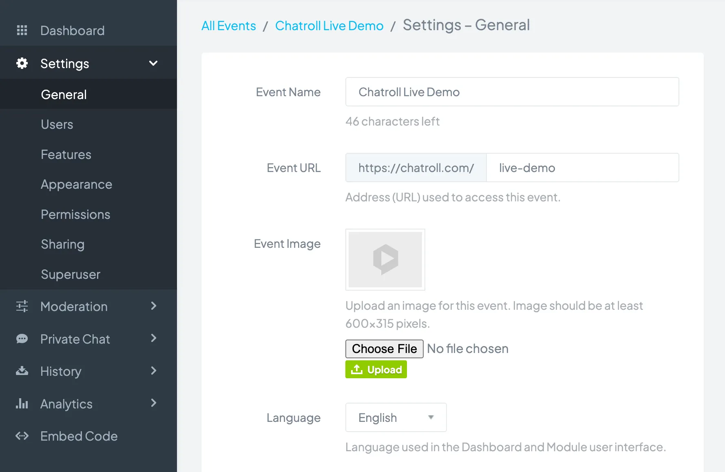The width and height of the screenshot is (725, 472).
Task: Click the Choose File button
Action: click(x=385, y=348)
